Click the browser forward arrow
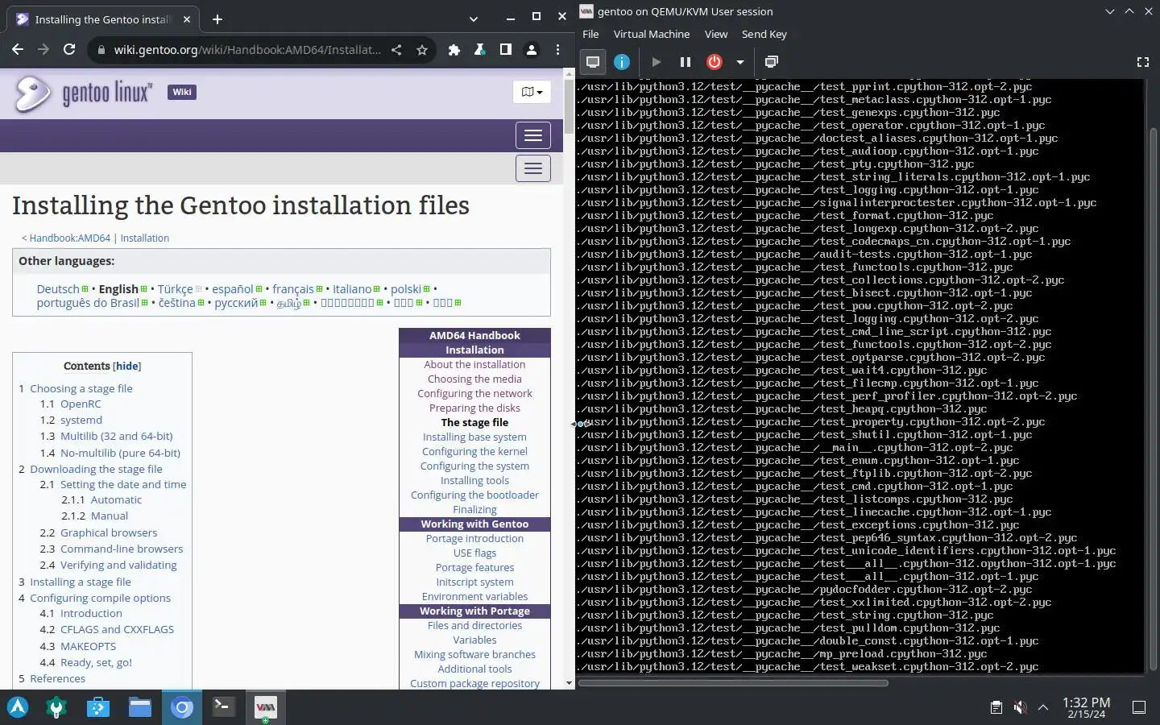This screenshot has height=725, width=1160. 43,49
